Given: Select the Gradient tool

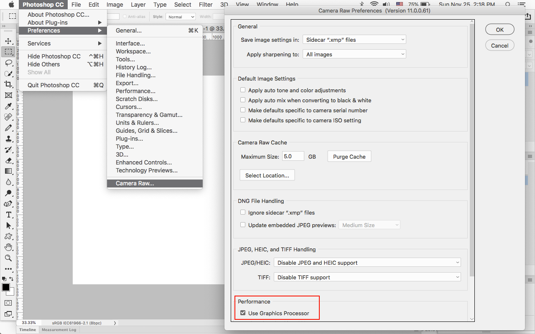Looking at the screenshot, I should [x=8, y=171].
